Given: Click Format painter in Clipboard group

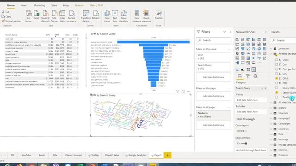Looking at the screenshot, I should 11,21.
